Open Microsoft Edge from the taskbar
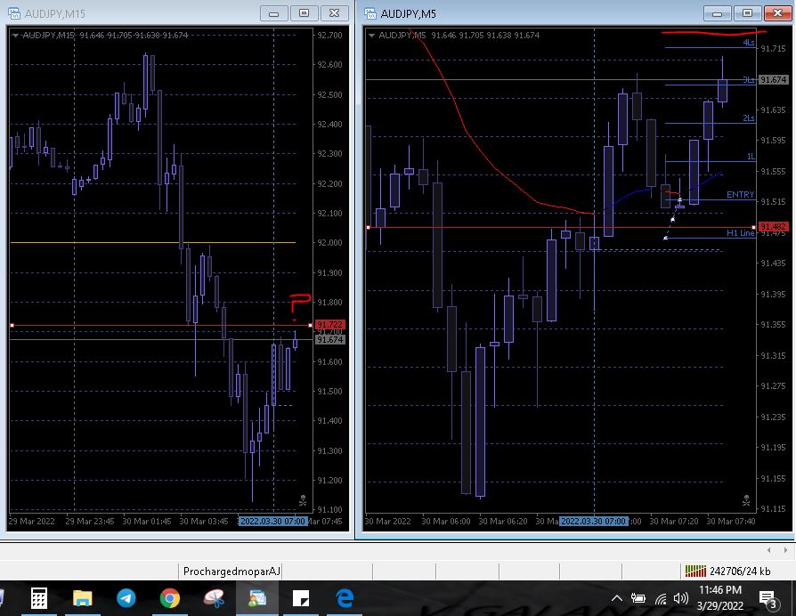796x616 pixels. pyautogui.click(x=345, y=598)
